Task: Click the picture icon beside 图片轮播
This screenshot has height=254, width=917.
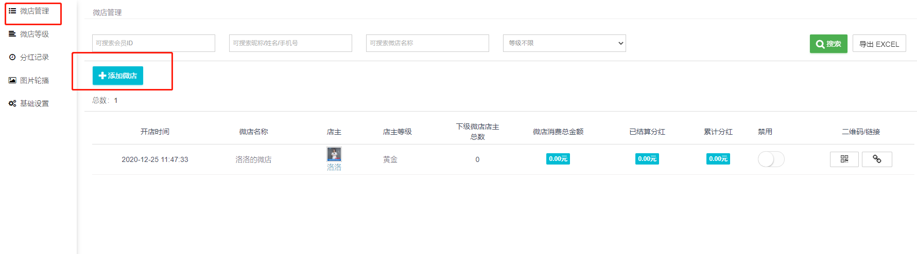Action: coord(12,80)
